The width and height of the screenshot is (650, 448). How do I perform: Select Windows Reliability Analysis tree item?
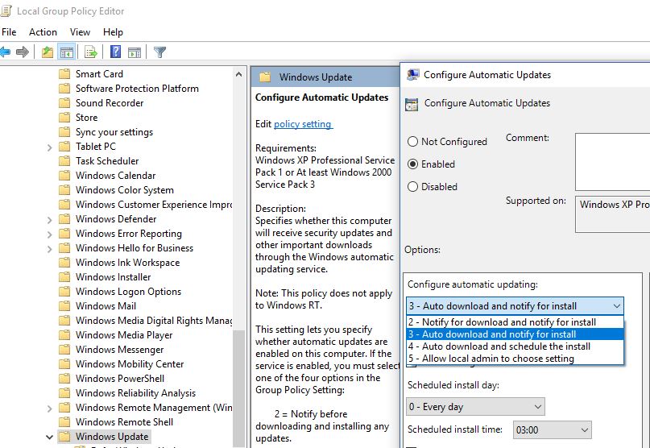click(135, 393)
